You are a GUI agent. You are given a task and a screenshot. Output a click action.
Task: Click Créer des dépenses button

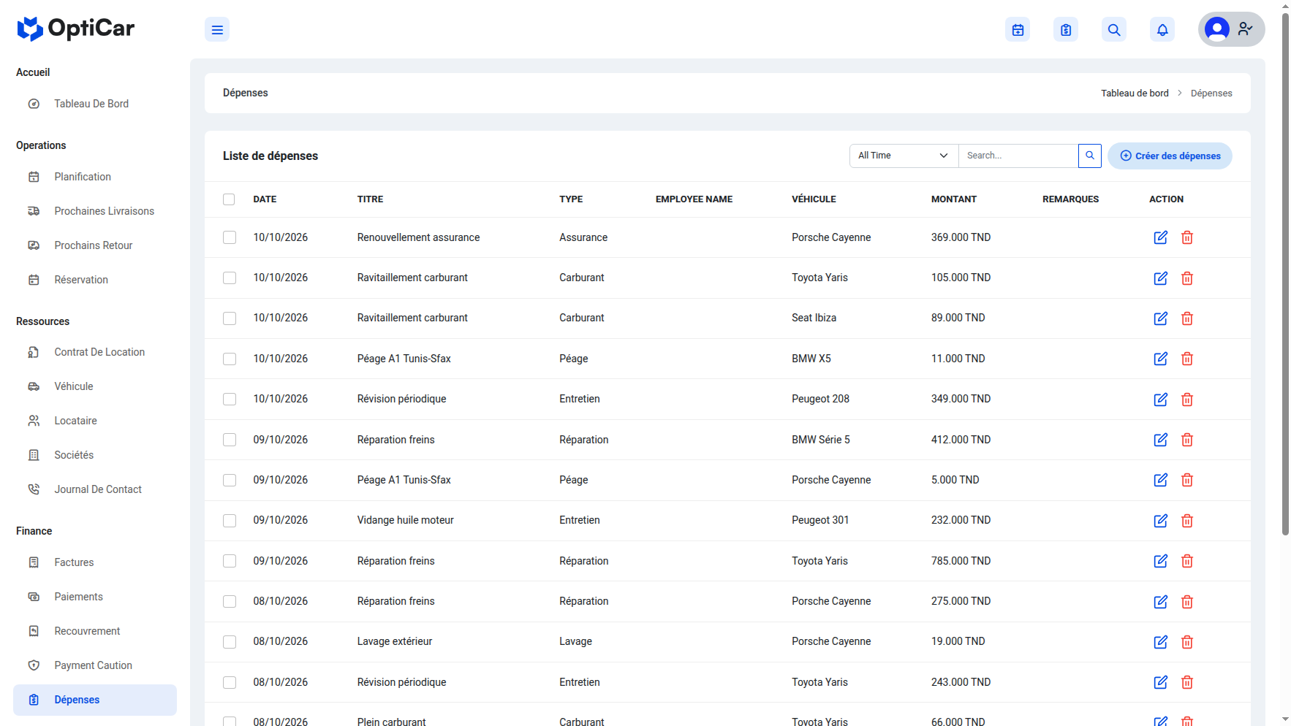tap(1170, 156)
